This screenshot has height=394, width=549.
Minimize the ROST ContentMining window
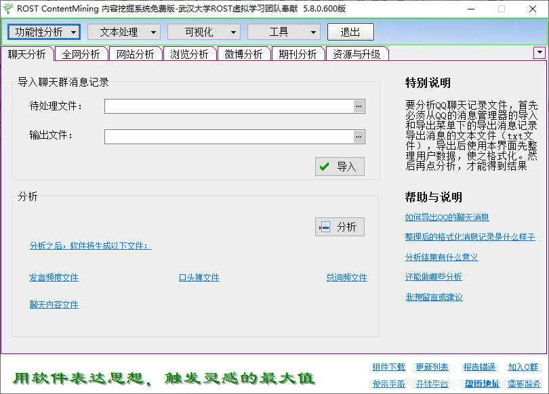[471, 9]
